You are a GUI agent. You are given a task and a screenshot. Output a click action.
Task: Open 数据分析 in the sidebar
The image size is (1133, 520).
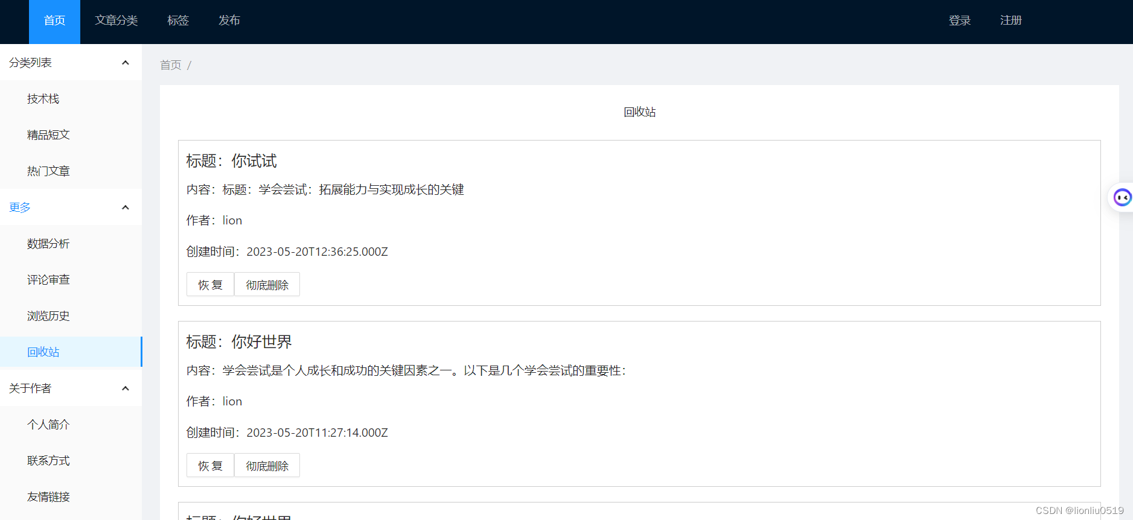71,243
